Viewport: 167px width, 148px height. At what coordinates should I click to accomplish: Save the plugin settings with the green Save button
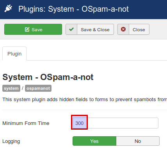[x=33, y=29]
